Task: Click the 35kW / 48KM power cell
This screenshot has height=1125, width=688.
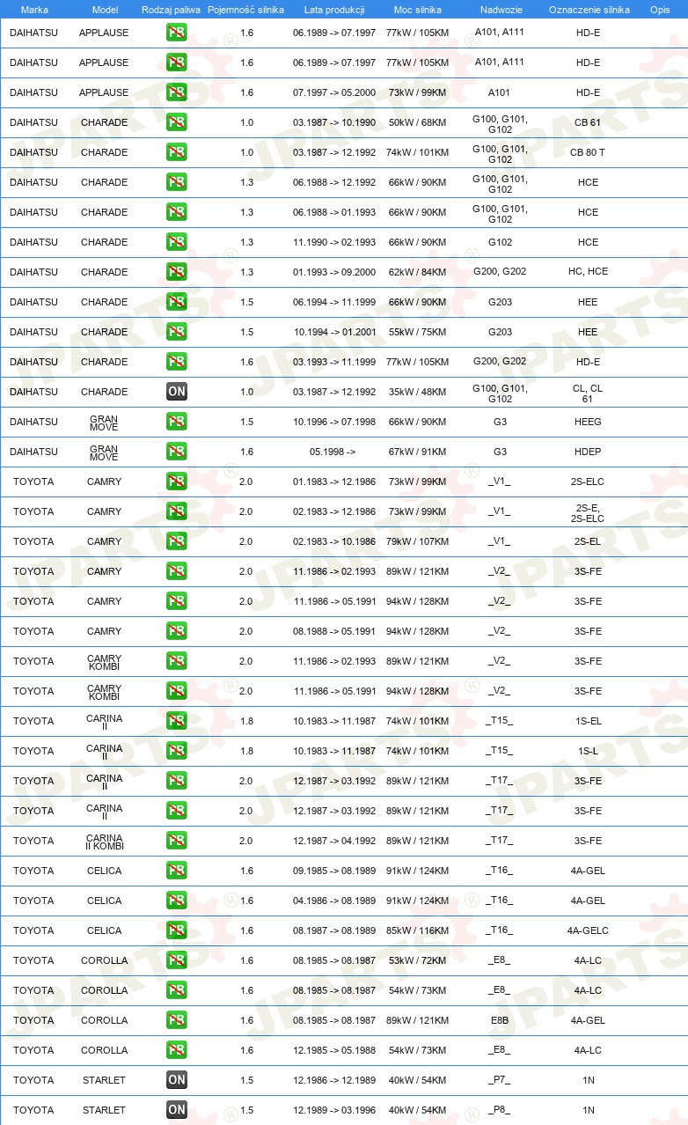Action: [417, 392]
